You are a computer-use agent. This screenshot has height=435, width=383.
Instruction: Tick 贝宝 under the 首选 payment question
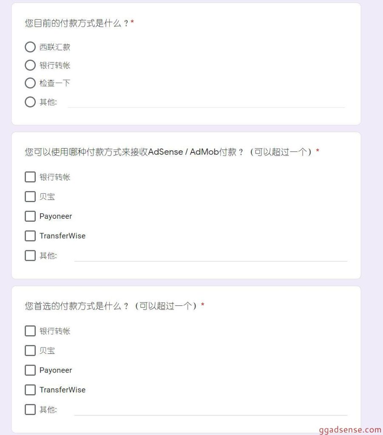30,350
